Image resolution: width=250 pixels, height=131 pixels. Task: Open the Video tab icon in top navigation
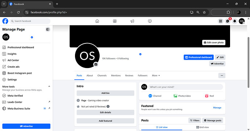coord(150,21)
